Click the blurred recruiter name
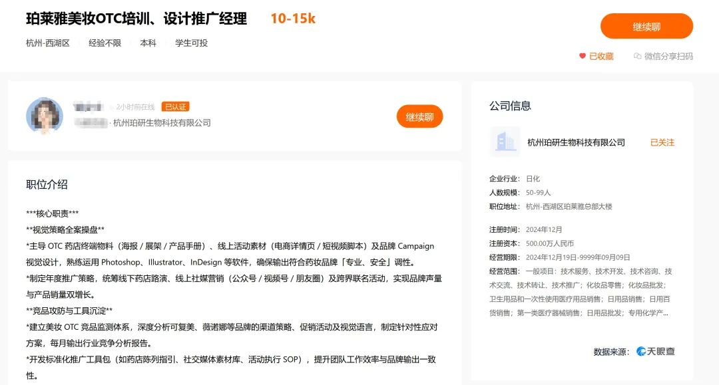The height and width of the screenshot is (385, 719). coord(88,106)
